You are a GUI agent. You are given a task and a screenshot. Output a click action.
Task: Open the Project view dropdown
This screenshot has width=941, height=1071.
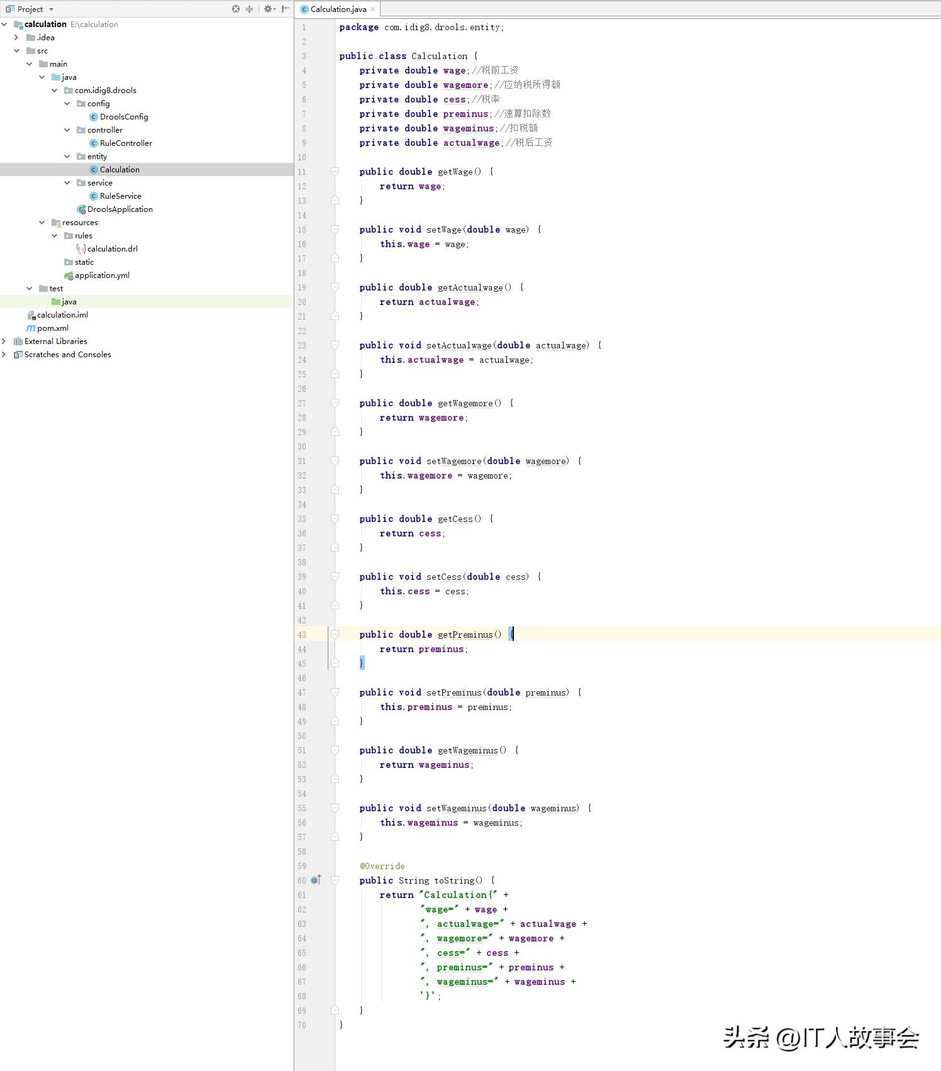point(51,9)
